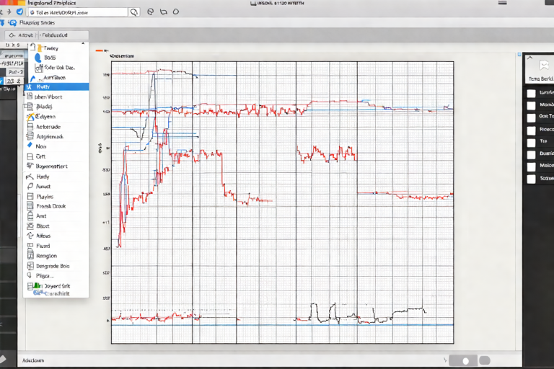Enable the Floece checkbox in right panel
Screen dimensions: 554x369
click(x=532, y=130)
